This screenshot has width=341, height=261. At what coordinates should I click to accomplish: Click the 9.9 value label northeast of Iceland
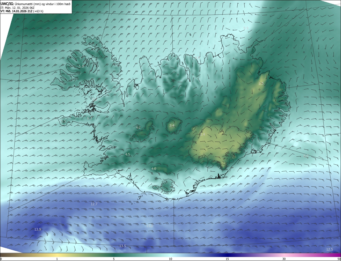click(246, 28)
